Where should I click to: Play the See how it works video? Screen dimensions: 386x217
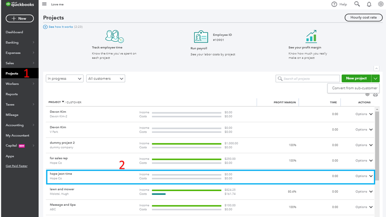[46, 27]
